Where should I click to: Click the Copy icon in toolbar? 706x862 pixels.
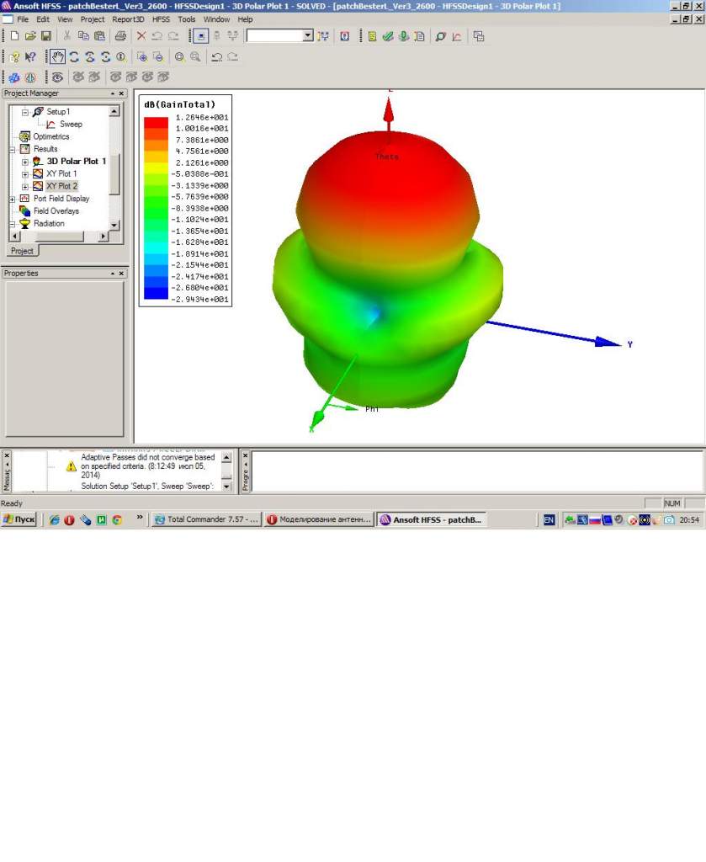pyautogui.click(x=83, y=36)
